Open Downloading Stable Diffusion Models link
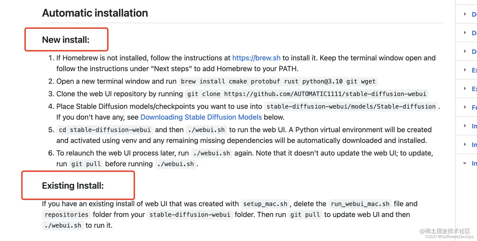 (201, 117)
